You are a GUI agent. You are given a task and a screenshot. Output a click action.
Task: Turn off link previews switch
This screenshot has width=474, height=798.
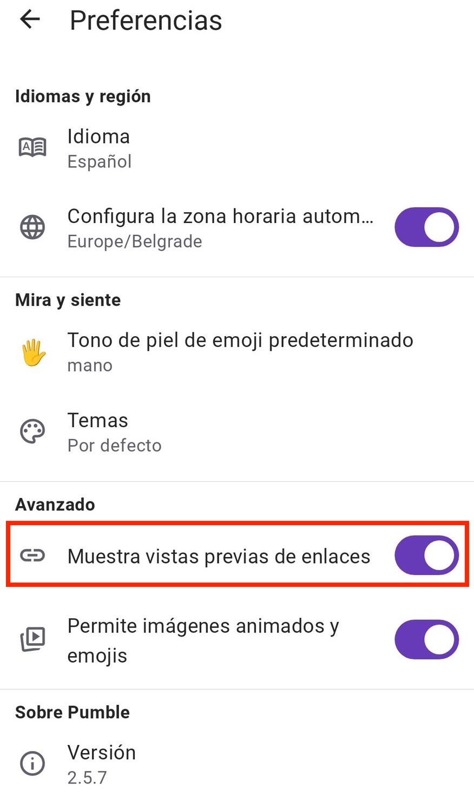pyautogui.click(x=426, y=555)
